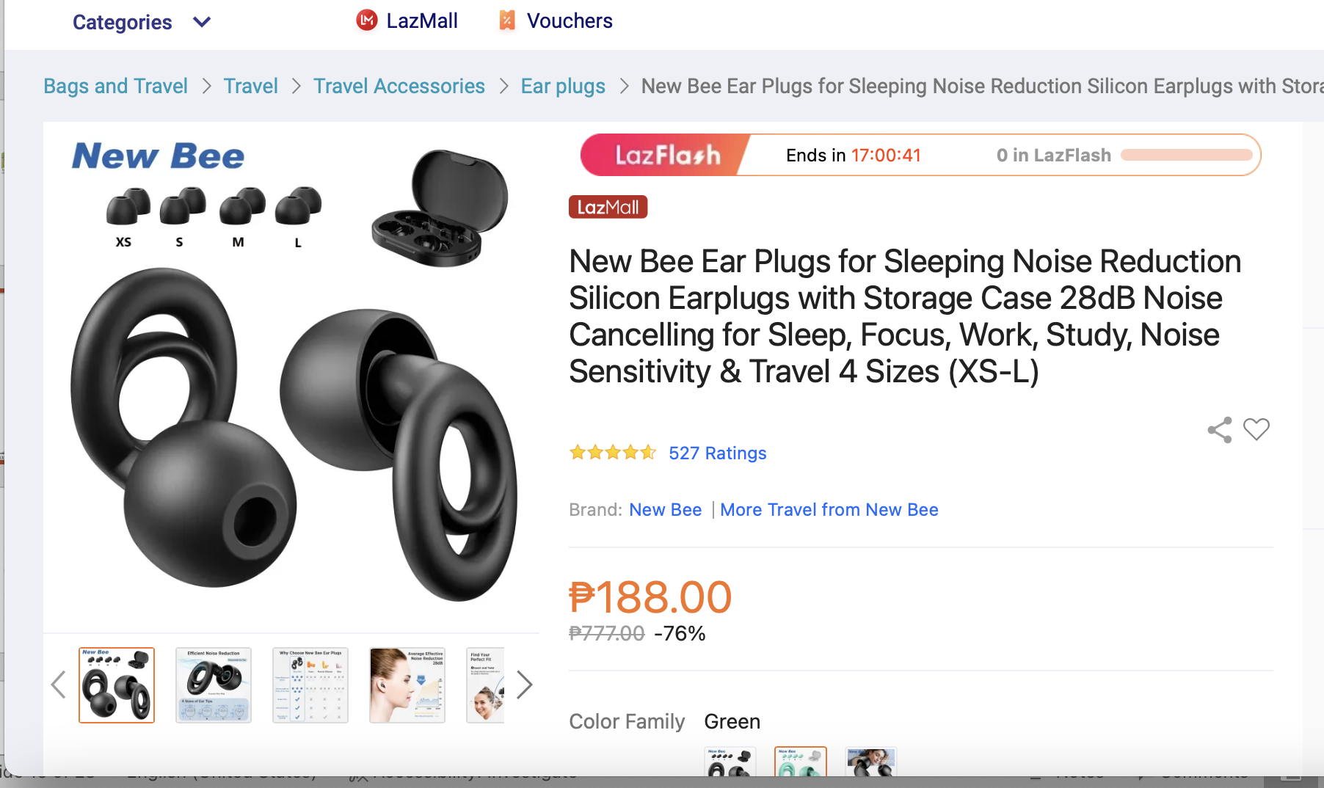The height and width of the screenshot is (788, 1324).
Task: Show previous product thumbnails with left arrow
Action: (x=59, y=685)
